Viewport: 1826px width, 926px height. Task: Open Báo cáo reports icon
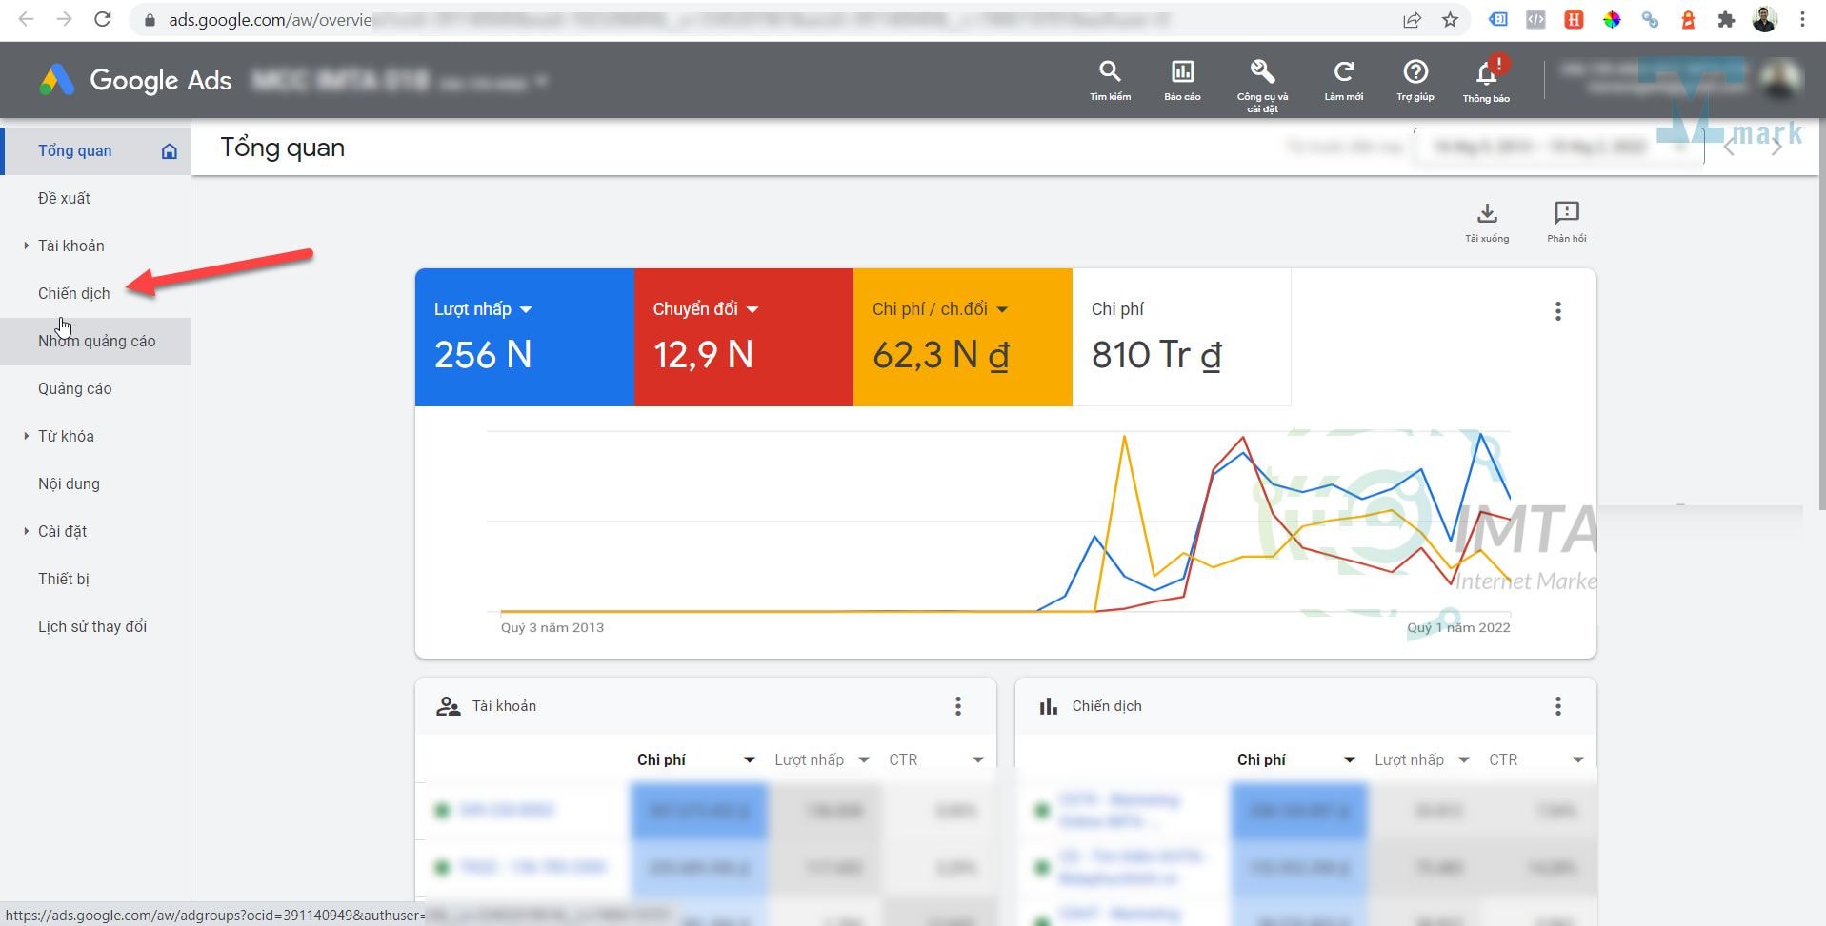1182,79
